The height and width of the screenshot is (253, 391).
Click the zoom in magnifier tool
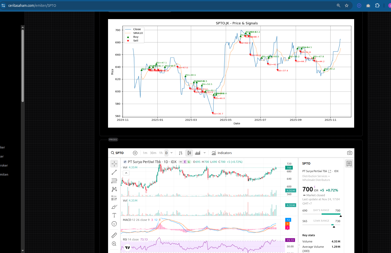114,244
